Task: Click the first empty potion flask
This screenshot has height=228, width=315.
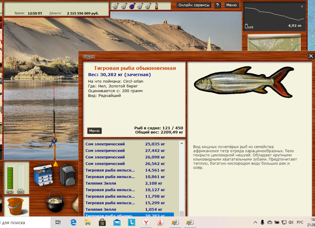Action: tap(115, 6)
